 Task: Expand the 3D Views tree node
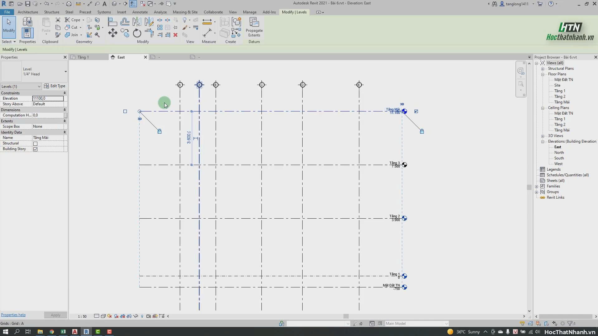click(543, 136)
